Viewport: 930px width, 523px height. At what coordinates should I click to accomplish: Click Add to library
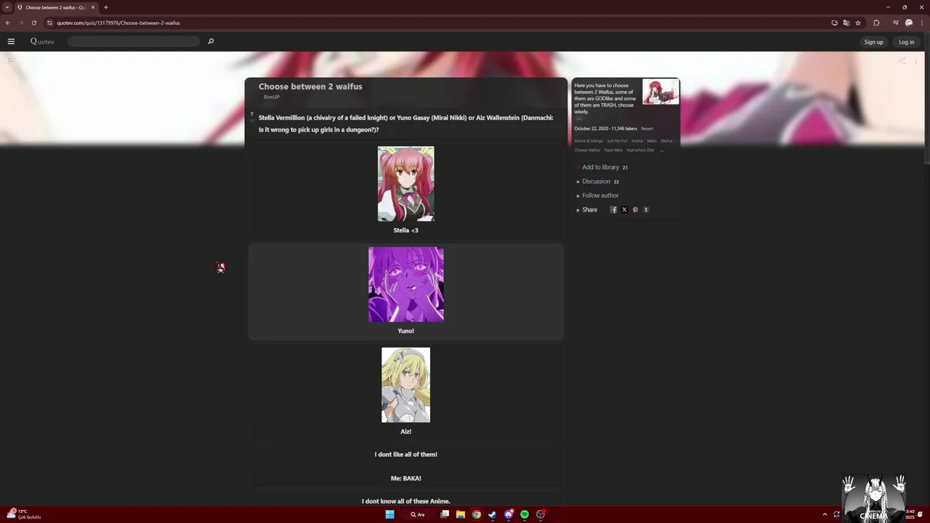click(600, 167)
